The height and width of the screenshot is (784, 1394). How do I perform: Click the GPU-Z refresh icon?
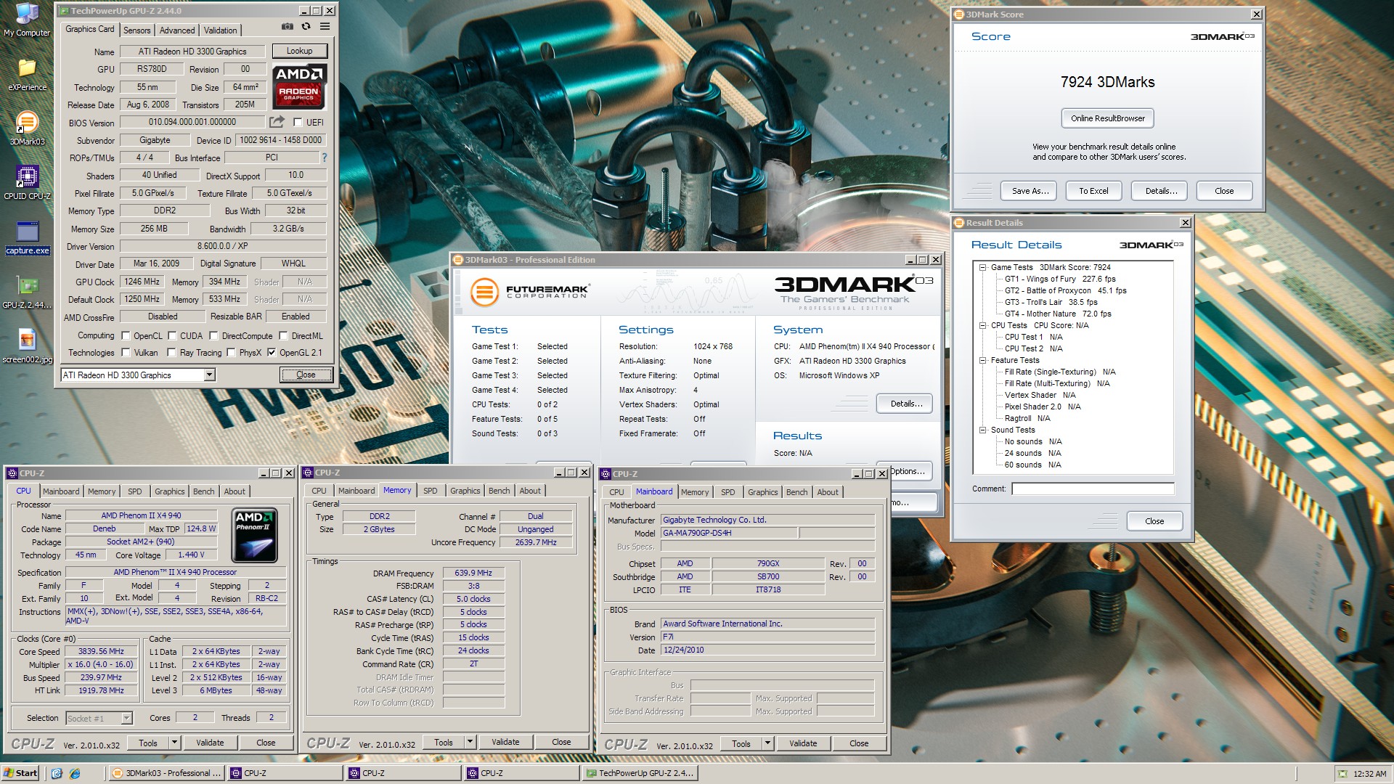(x=306, y=27)
